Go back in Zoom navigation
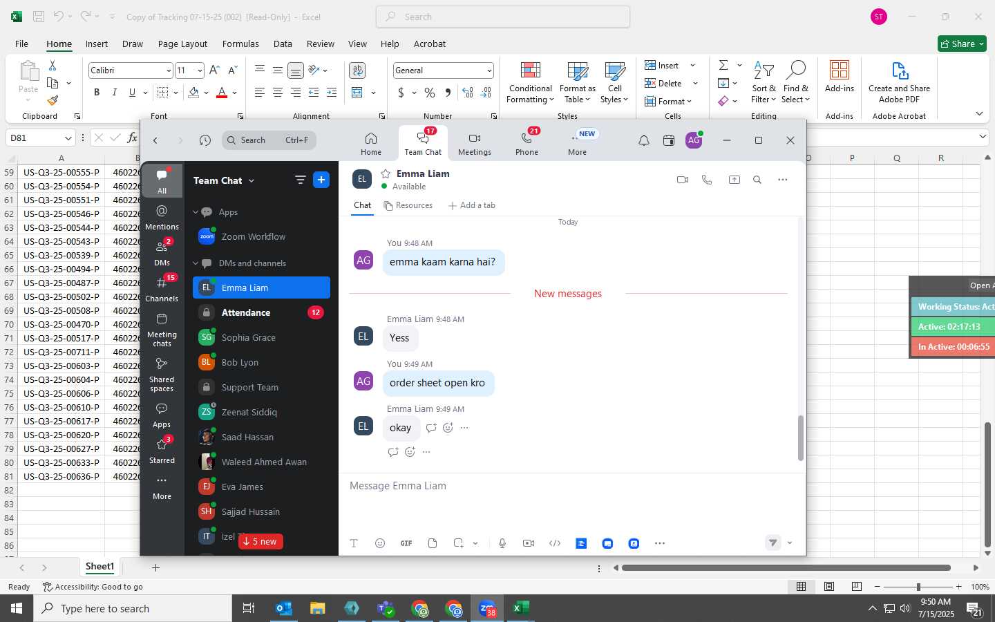This screenshot has width=995, height=622. click(x=155, y=140)
